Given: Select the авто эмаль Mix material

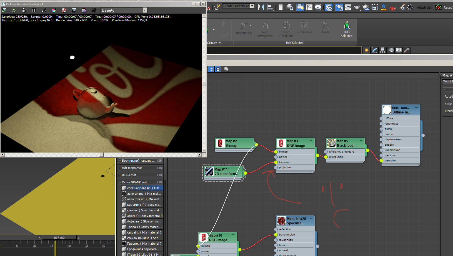Looking at the screenshot, I should point(142,194).
